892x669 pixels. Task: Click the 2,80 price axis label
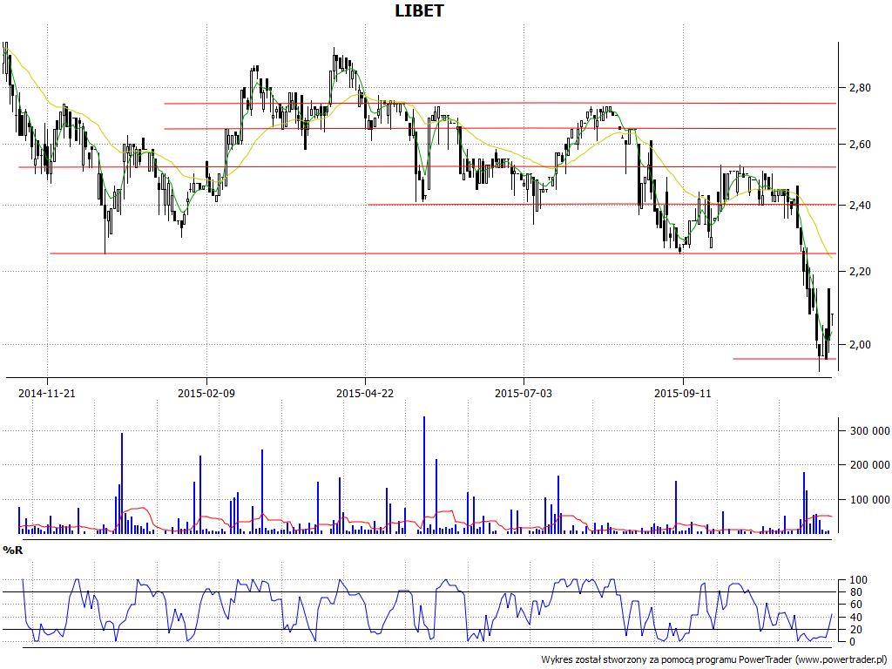[x=860, y=88]
